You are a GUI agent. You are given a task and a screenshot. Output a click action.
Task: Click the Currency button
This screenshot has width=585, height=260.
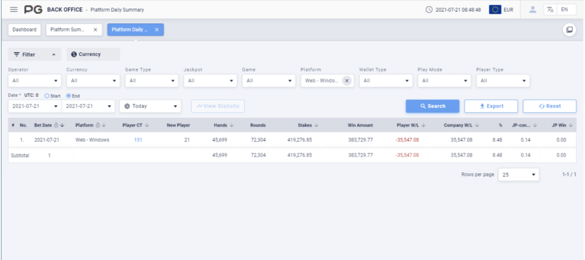pyautogui.click(x=93, y=54)
